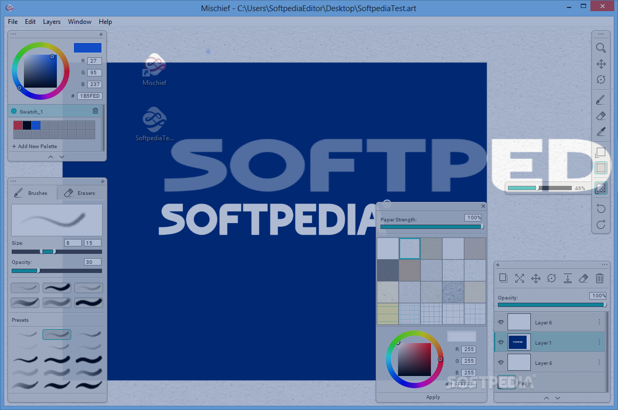
Task: Click the new layer square icon in right toolbar
Action: pyautogui.click(x=600, y=152)
